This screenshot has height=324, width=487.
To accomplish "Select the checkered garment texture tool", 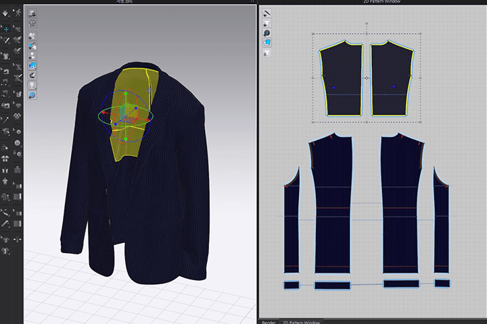I will 18,116.
